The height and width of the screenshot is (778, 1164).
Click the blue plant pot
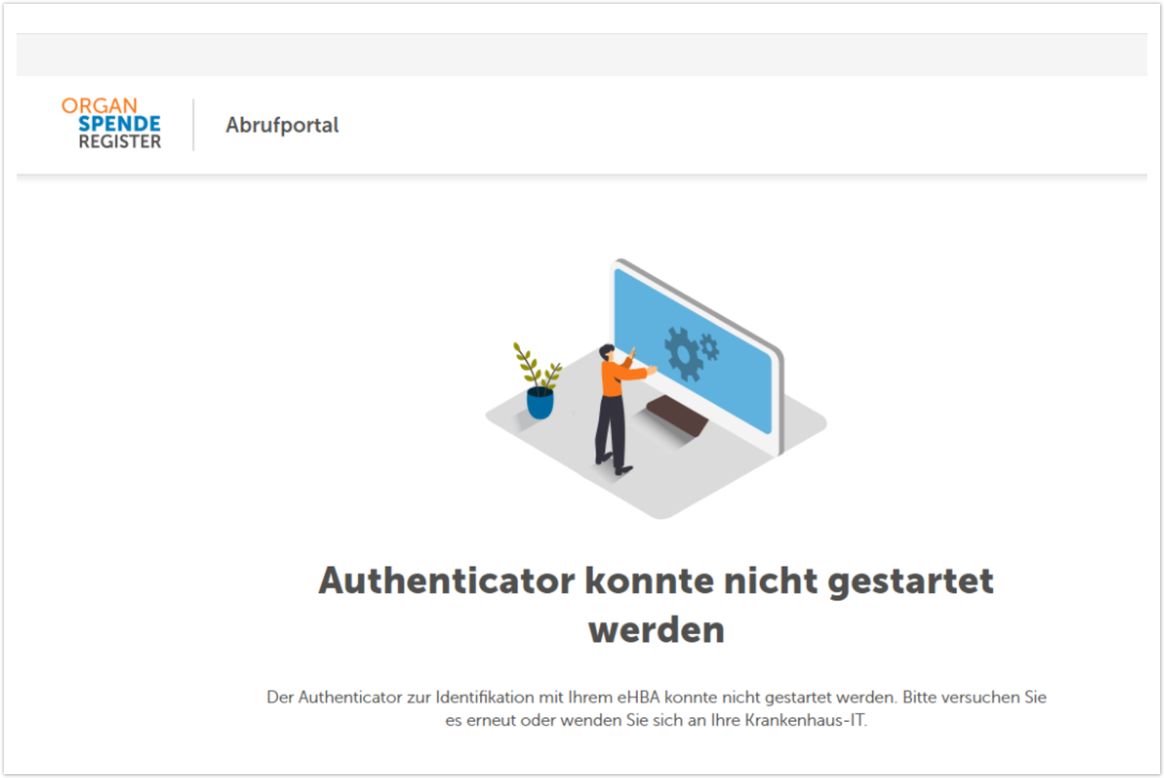[540, 403]
